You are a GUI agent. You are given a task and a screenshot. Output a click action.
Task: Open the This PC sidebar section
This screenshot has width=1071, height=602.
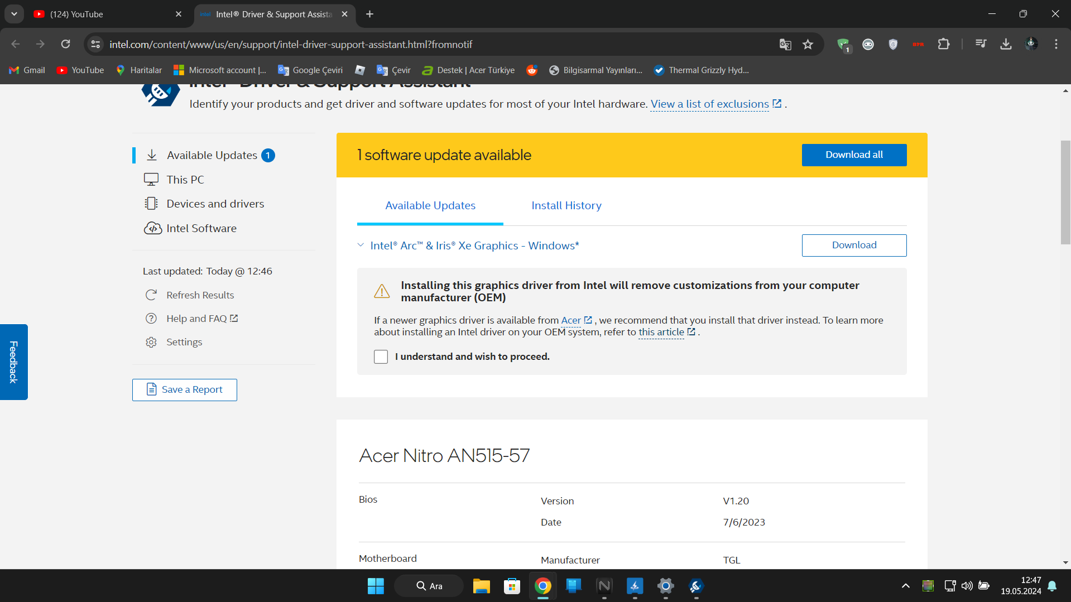[x=185, y=180]
